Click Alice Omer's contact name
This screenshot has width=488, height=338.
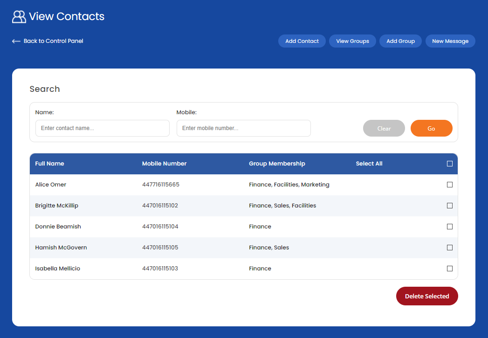click(51, 185)
